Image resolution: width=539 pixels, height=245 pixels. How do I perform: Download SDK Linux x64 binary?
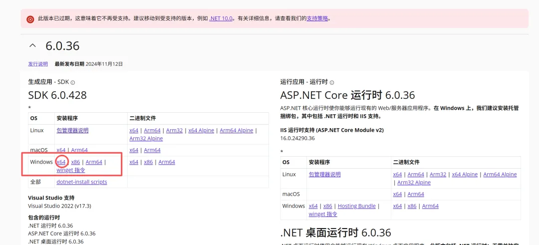click(134, 131)
